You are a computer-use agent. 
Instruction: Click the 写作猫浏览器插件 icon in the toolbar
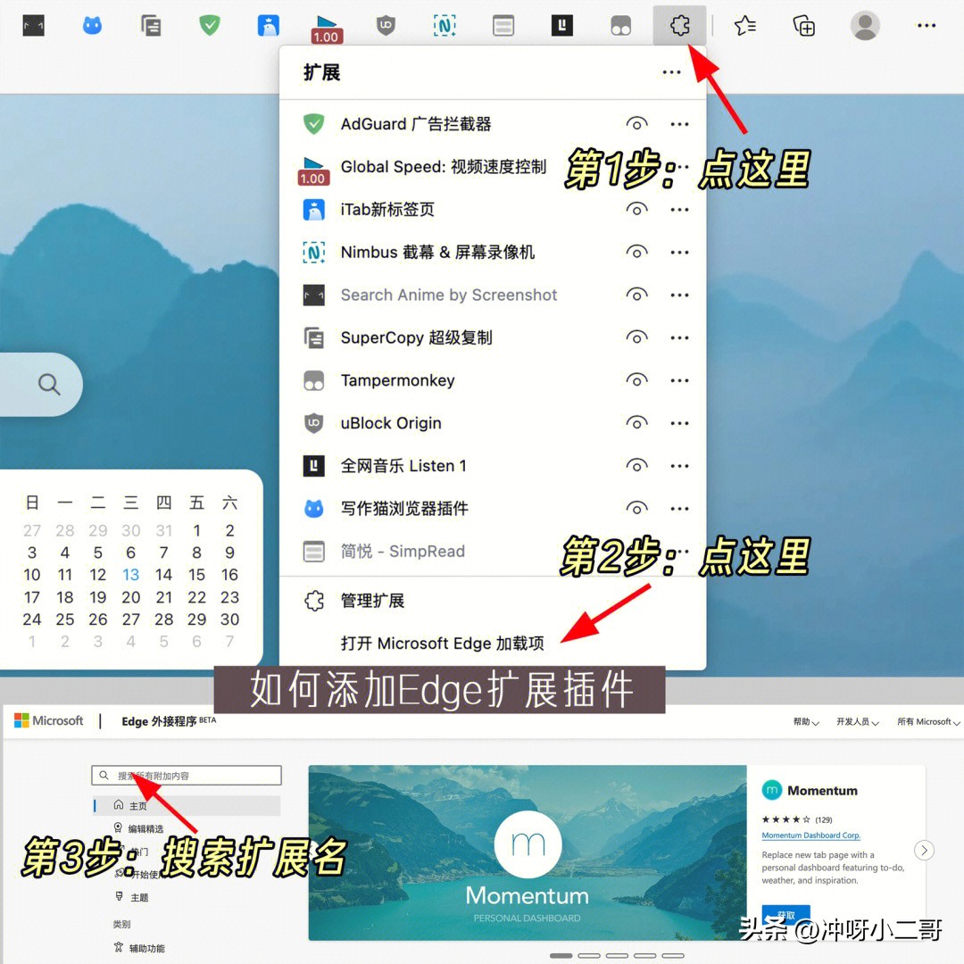(92, 25)
